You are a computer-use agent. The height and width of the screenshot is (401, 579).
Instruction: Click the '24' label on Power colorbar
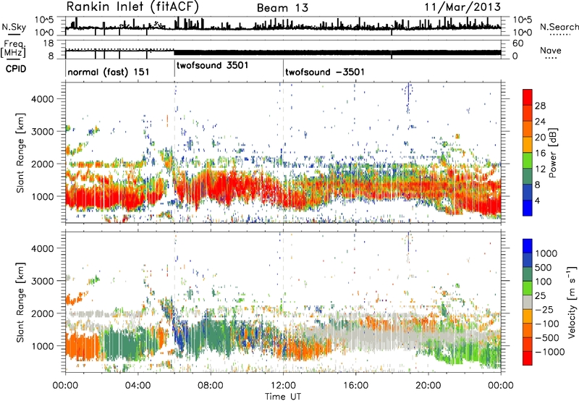click(x=540, y=122)
